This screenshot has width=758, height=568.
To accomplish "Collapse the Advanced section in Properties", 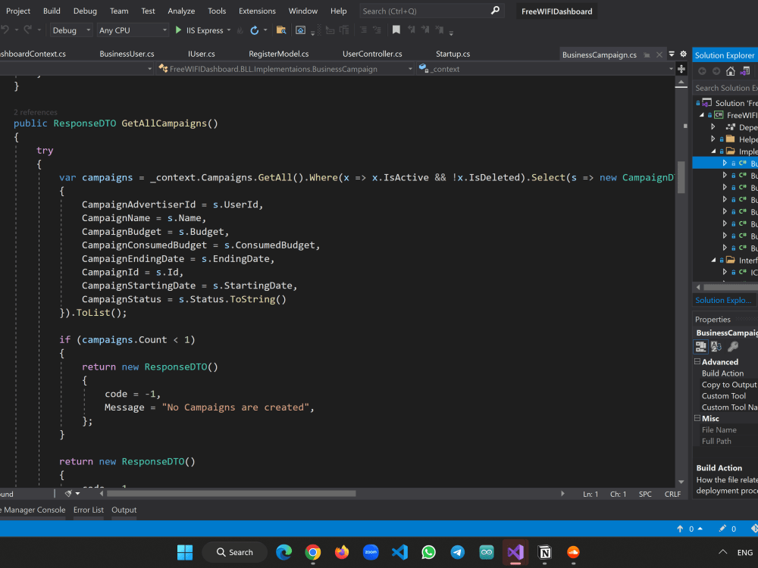I will click(696, 361).
